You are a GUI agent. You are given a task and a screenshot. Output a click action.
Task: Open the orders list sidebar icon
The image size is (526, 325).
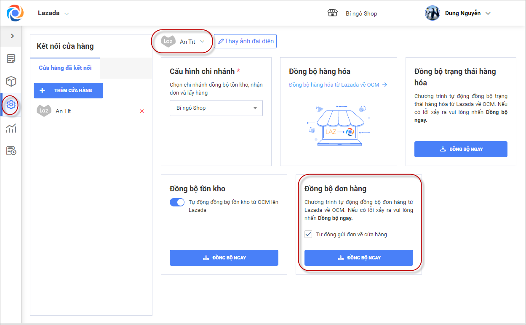[x=11, y=59]
